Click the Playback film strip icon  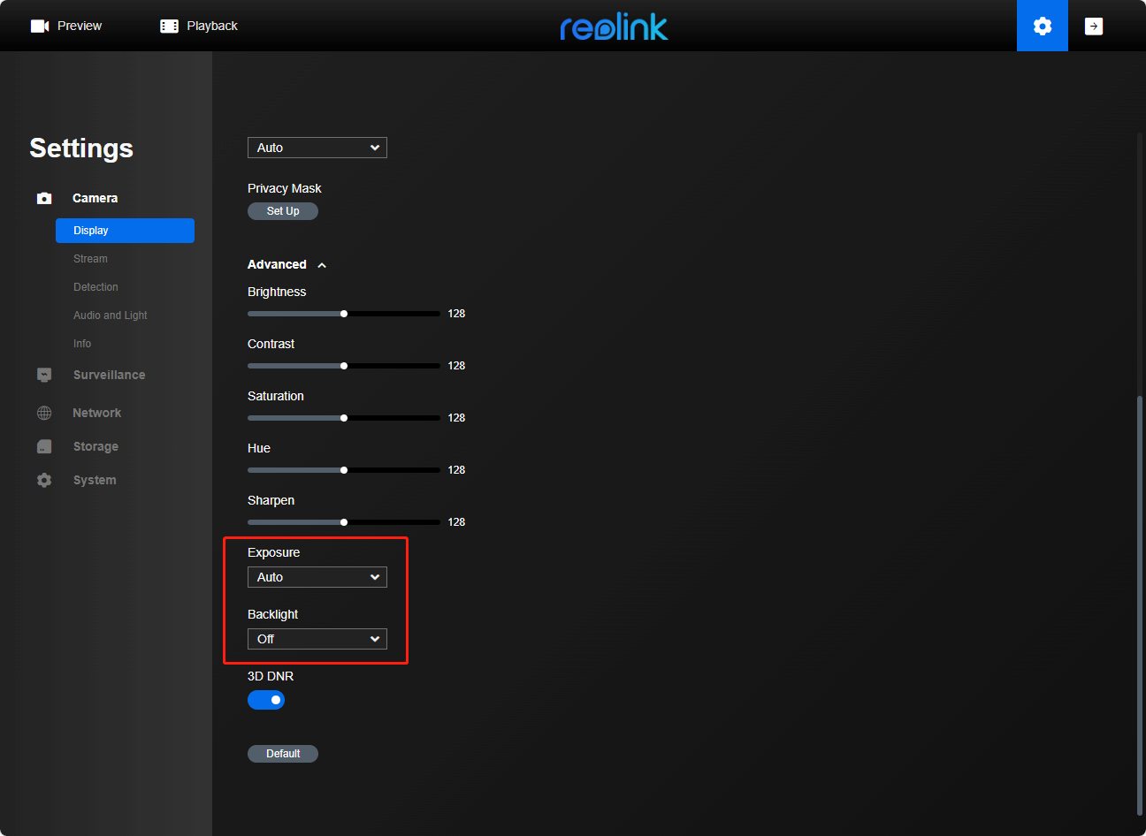[x=169, y=26]
